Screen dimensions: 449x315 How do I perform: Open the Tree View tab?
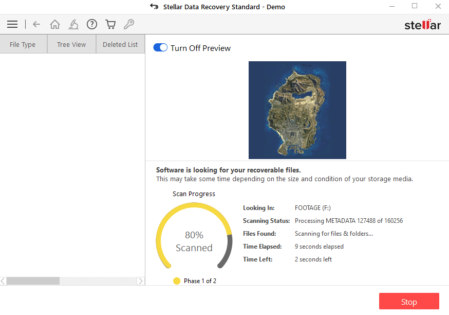(71, 44)
